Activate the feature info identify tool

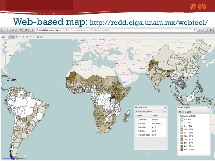pos(13,37)
